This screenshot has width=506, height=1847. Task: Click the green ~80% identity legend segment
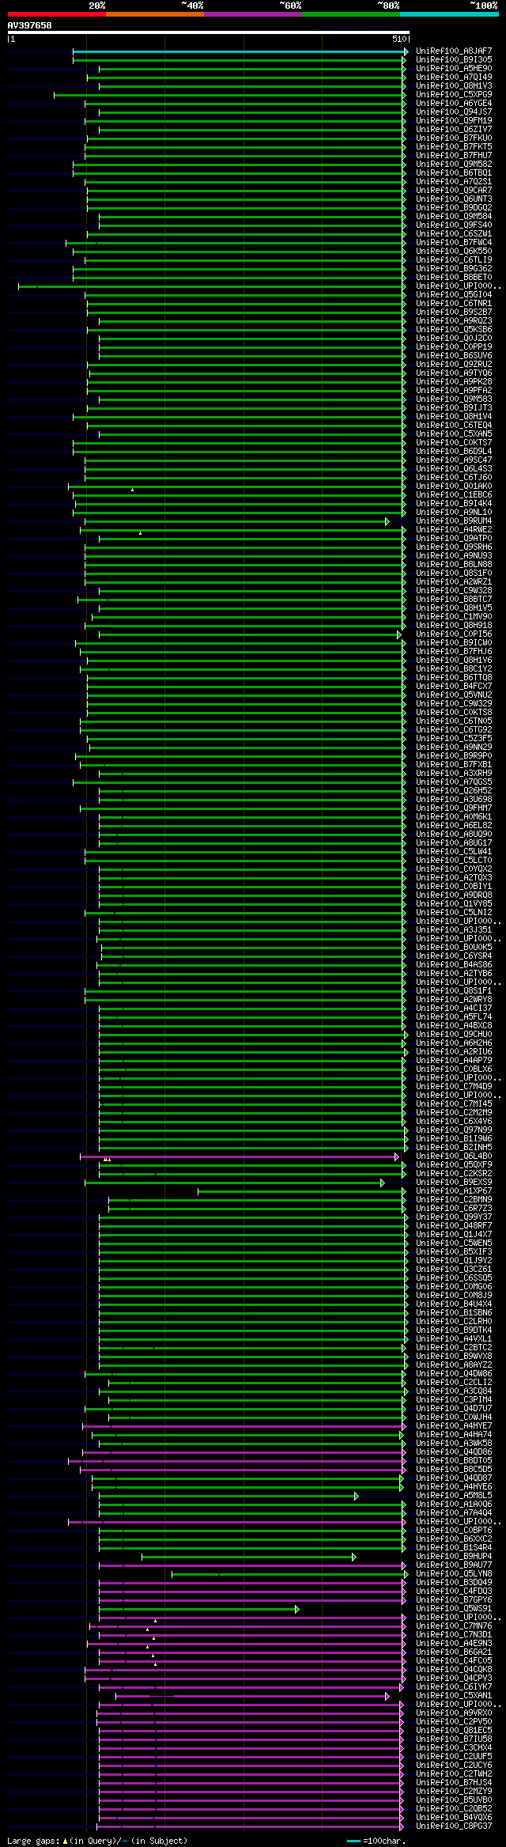pyautogui.click(x=351, y=14)
